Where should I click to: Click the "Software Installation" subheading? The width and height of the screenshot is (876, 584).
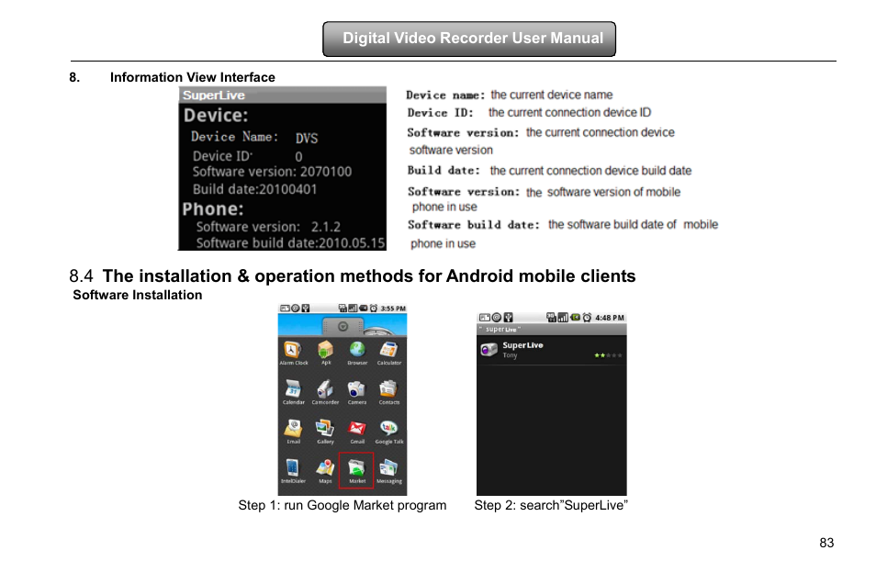coord(138,295)
